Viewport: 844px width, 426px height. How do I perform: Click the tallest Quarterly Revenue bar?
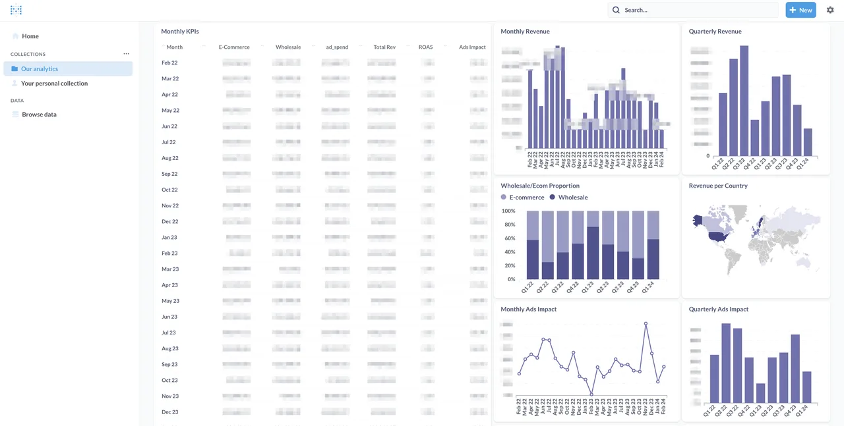(744, 101)
